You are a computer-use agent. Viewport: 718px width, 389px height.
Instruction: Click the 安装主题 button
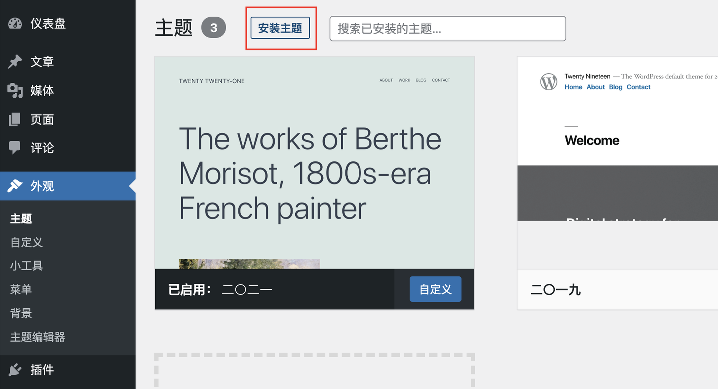280,28
